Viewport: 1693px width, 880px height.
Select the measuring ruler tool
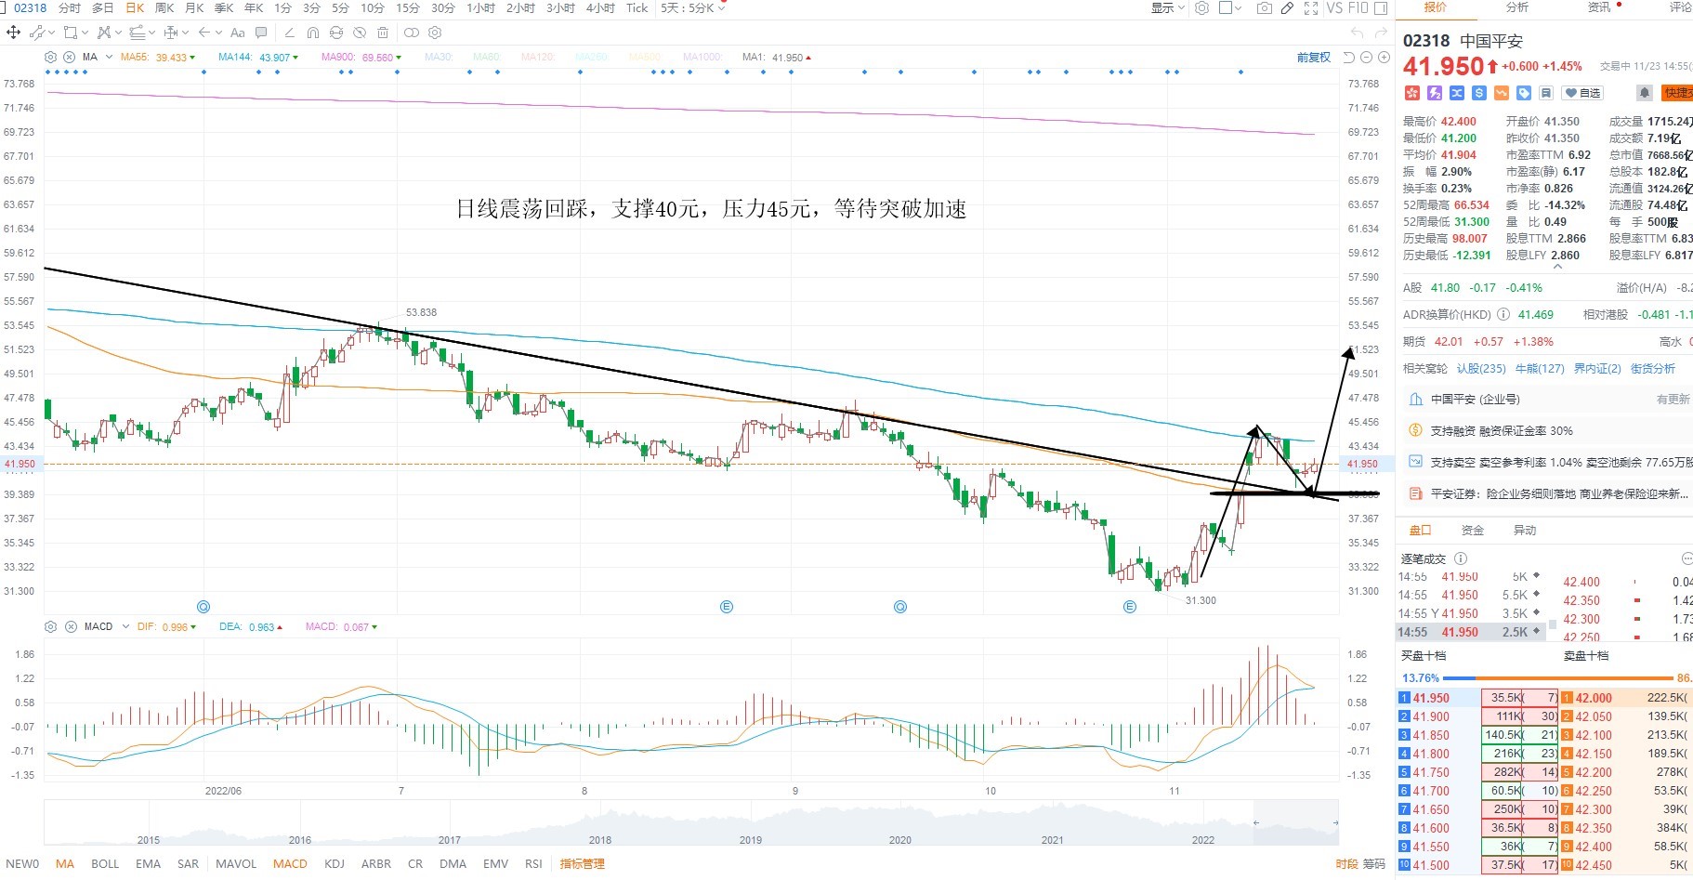tap(170, 33)
